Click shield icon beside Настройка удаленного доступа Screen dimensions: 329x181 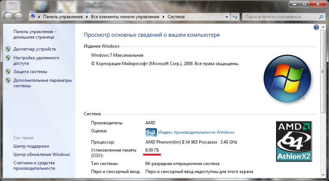pyautogui.click(x=8, y=57)
